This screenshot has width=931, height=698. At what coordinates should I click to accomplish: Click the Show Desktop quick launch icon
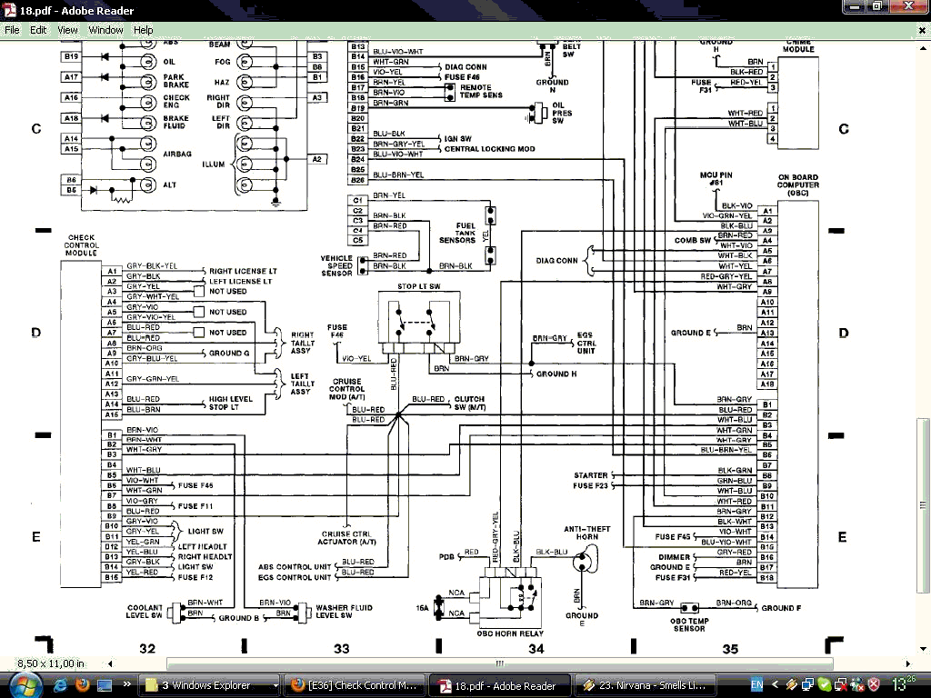pos(105,684)
